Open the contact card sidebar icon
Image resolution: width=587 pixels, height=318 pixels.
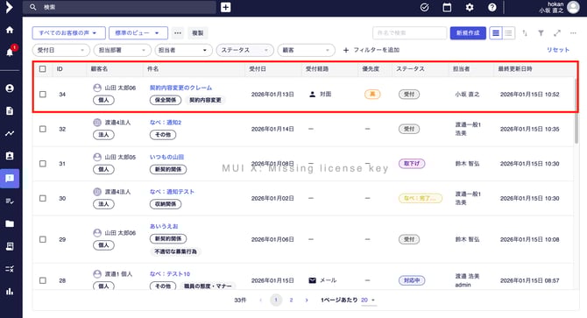coord(10,156)
